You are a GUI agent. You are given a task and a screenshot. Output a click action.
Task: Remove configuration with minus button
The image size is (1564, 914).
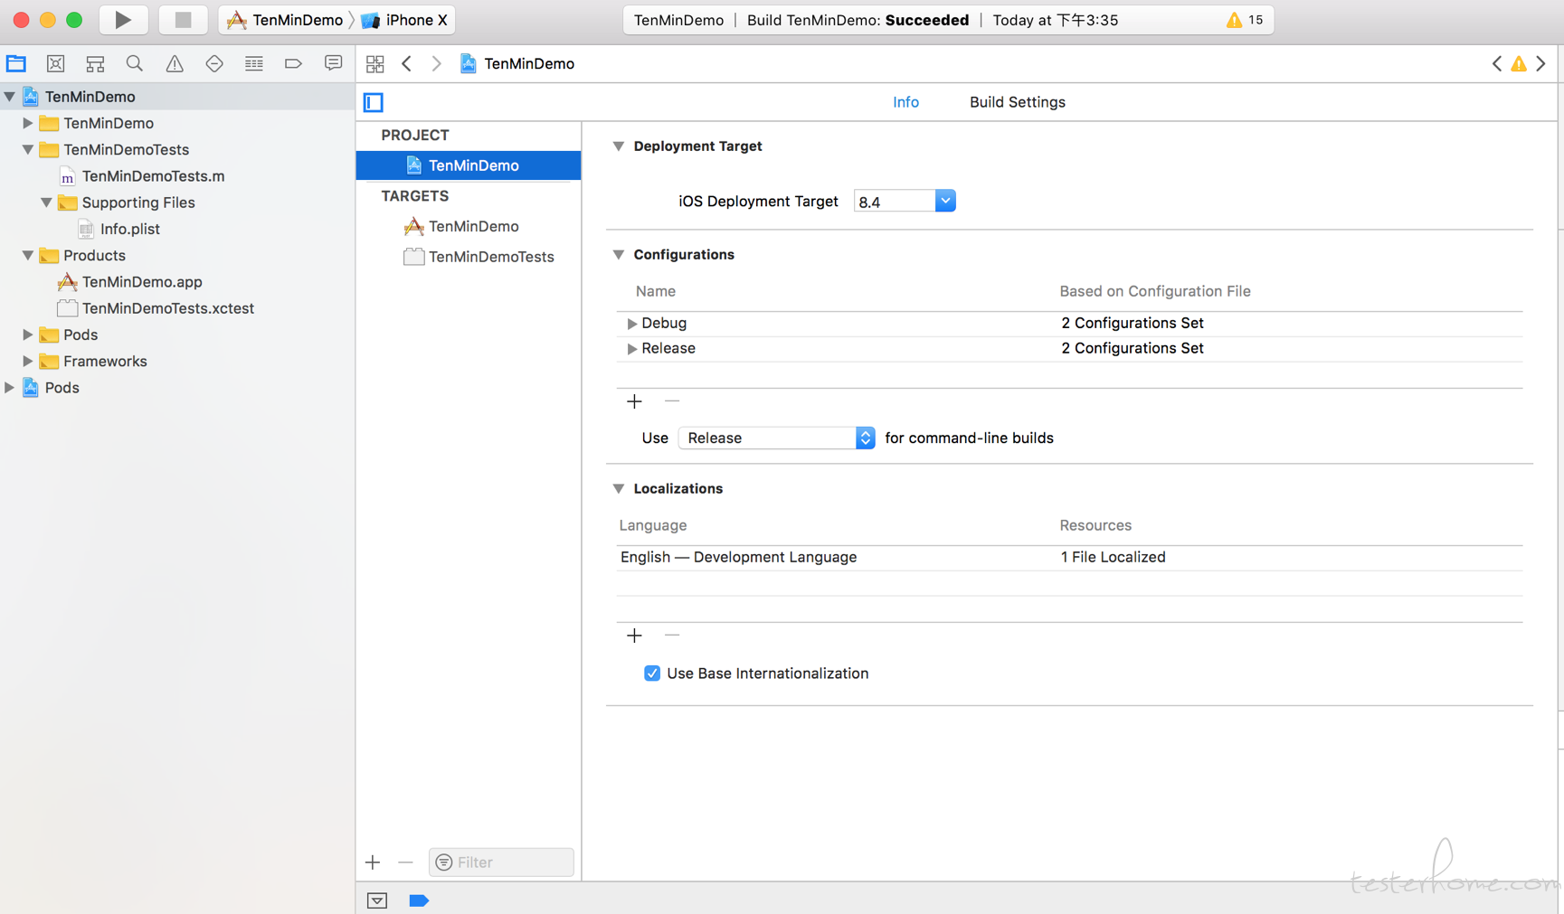click(x=671, y=401)
